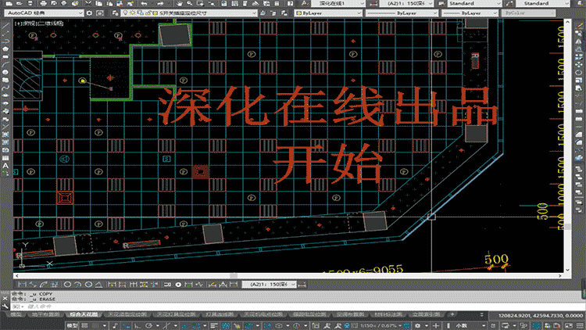Viewport: 586px width, 330px height.
Task: Click the horizontal scrollbar thumb
Action: coord(234,276)
